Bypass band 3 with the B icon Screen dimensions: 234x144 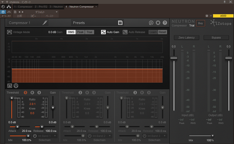(x=142, y=92)
